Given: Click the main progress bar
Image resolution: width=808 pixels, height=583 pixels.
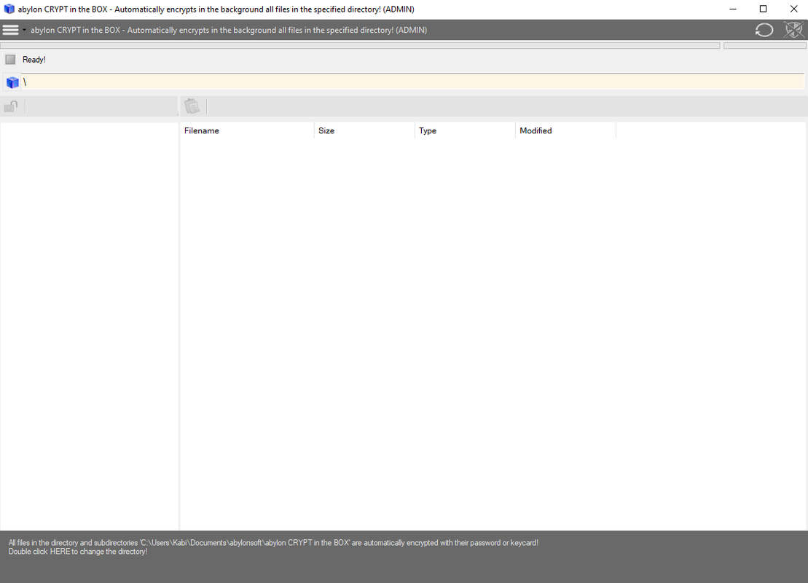Looking at the screenshot, I should coord(360,46).
